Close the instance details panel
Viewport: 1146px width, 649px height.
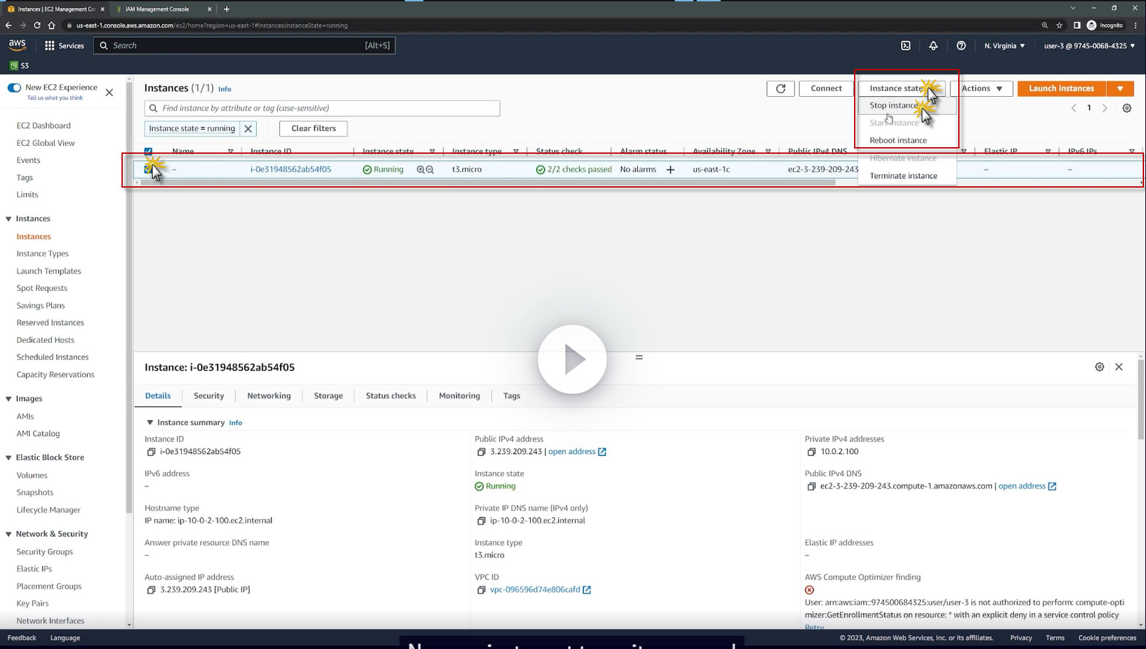tap(1119, 367)
